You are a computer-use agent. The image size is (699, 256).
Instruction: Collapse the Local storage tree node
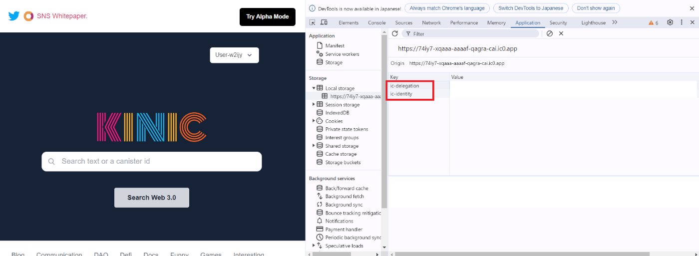[314, 88]
